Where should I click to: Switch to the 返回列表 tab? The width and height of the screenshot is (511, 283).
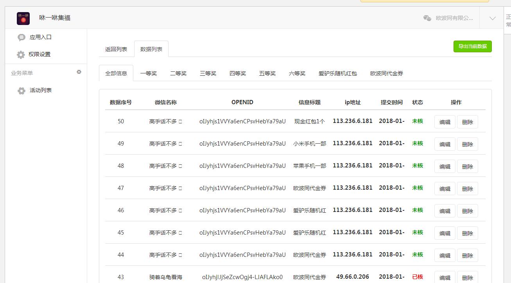pyautogui.click(x=116, y=49)
